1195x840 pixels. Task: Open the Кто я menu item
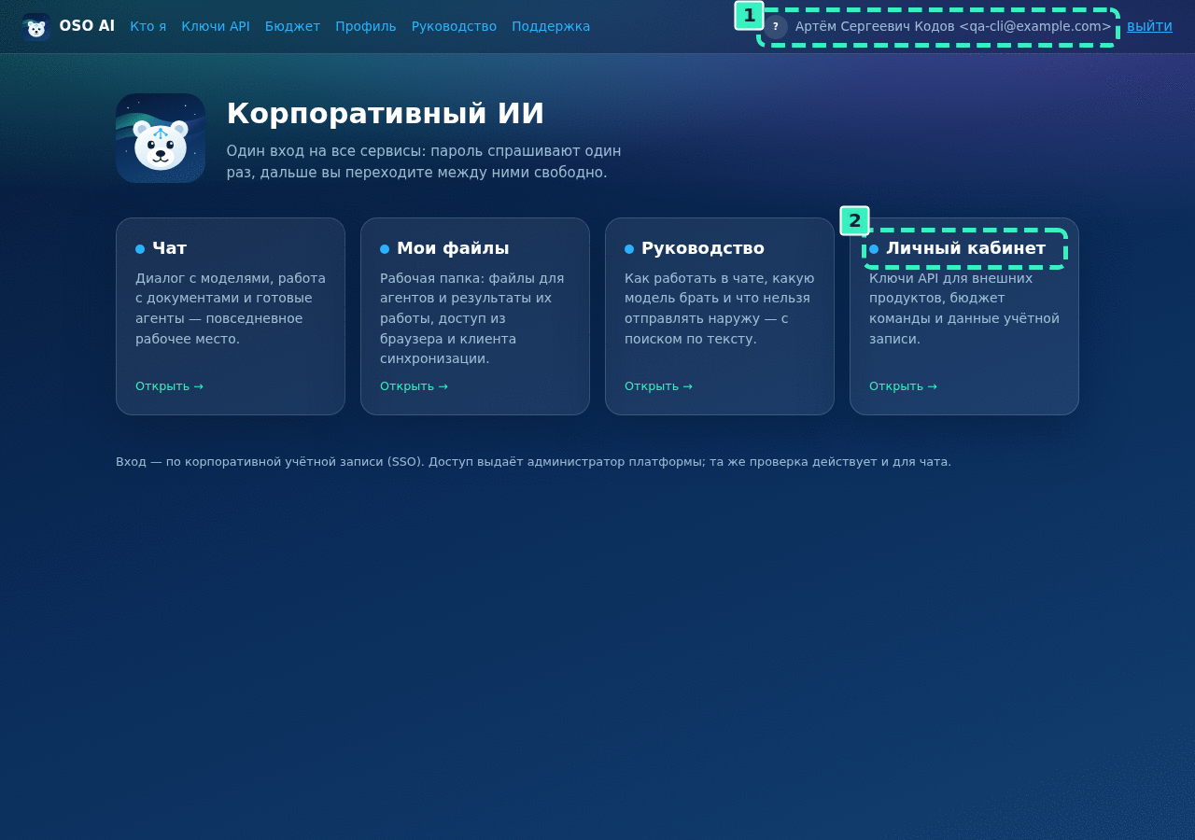148,26
